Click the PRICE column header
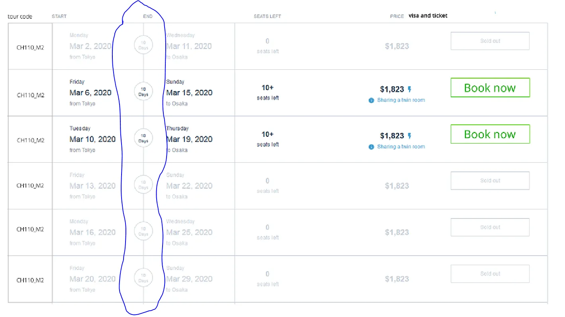 (x=397, y=16)
